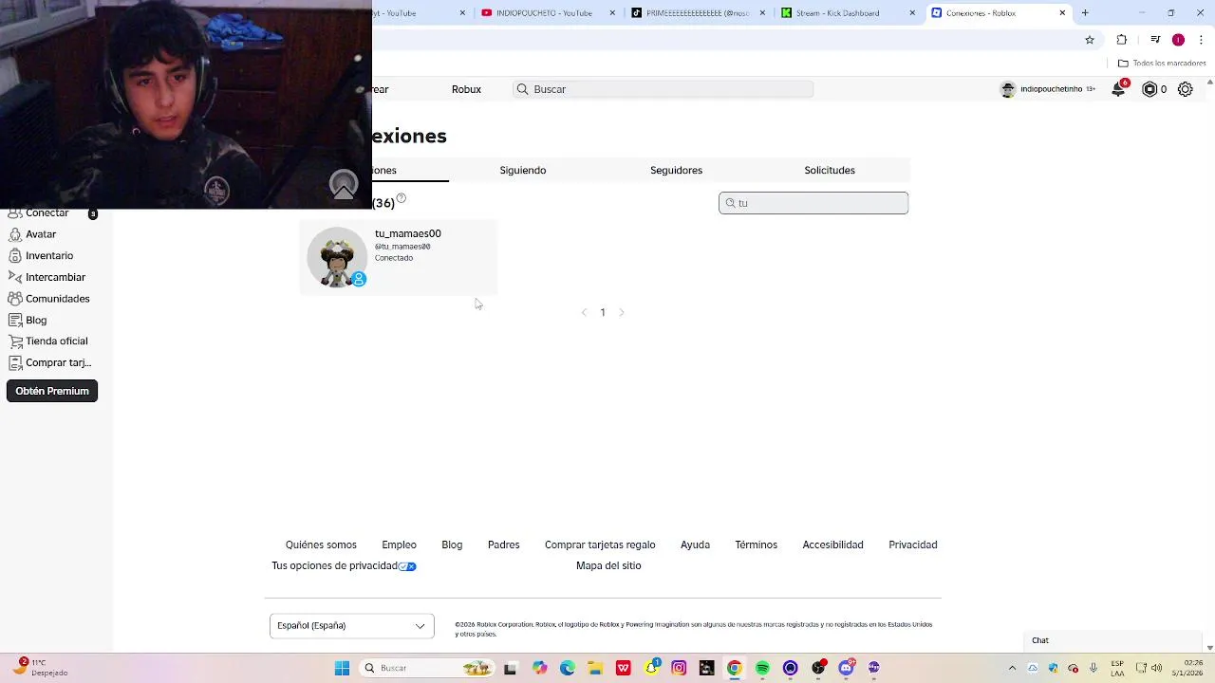Image resolution: width=1215 pixels, height=683 pixels.
Task: Open Instagram from the taskbar
Action: point(679,668)
